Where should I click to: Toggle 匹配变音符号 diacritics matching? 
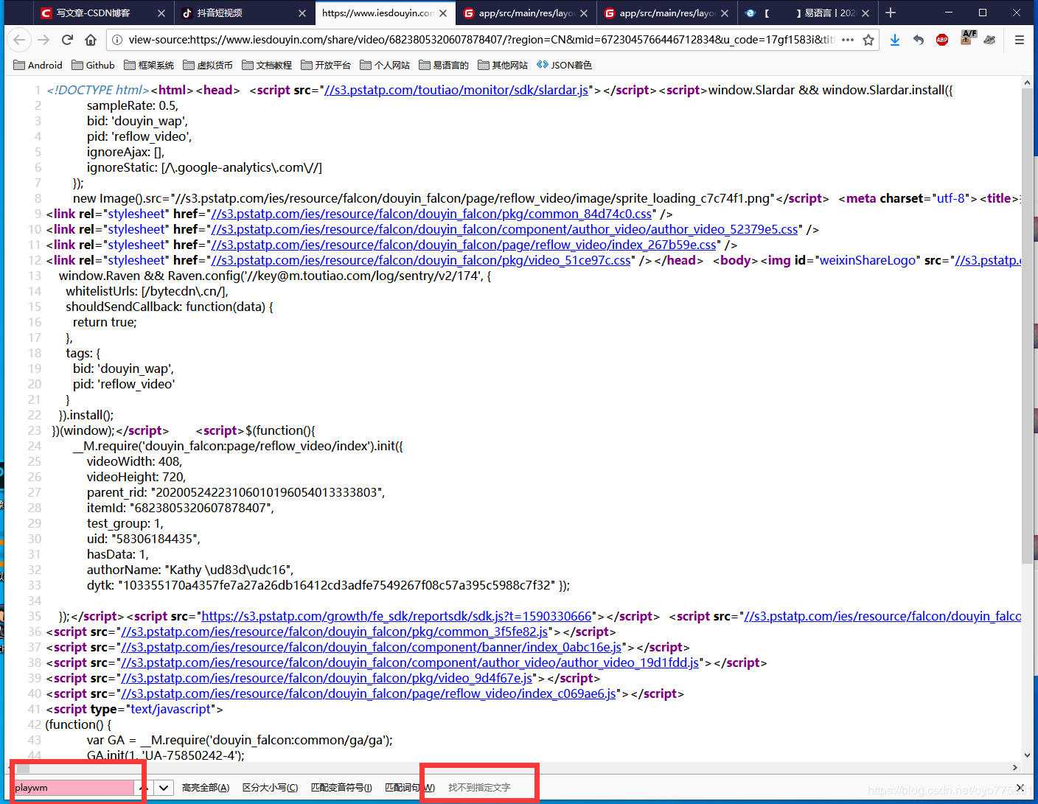coord(341,787)
